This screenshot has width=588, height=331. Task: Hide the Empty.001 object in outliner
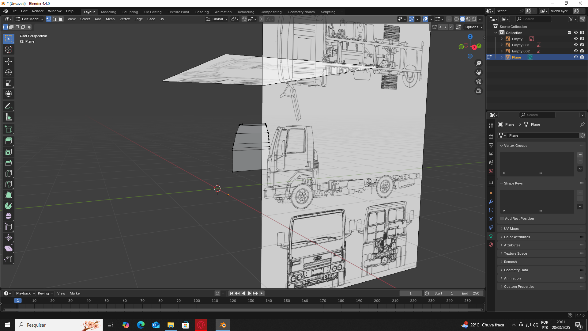click(576, 45)
